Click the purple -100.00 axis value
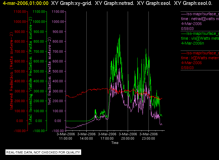Image resolution: width=219 pixels, height=160 pixels. [58, 131]
